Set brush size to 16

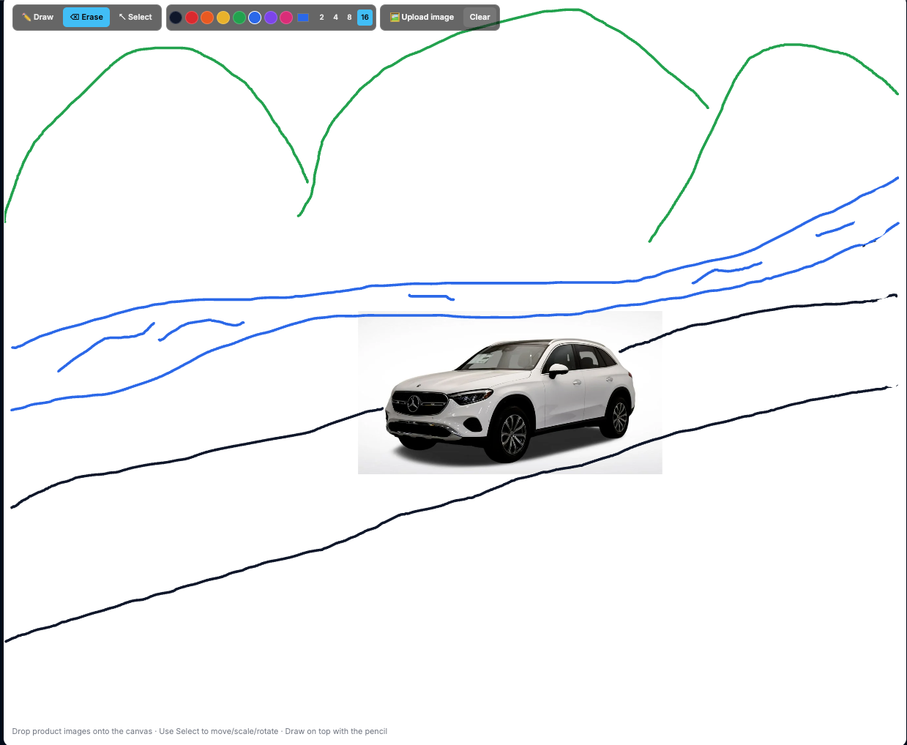[365, 18]
